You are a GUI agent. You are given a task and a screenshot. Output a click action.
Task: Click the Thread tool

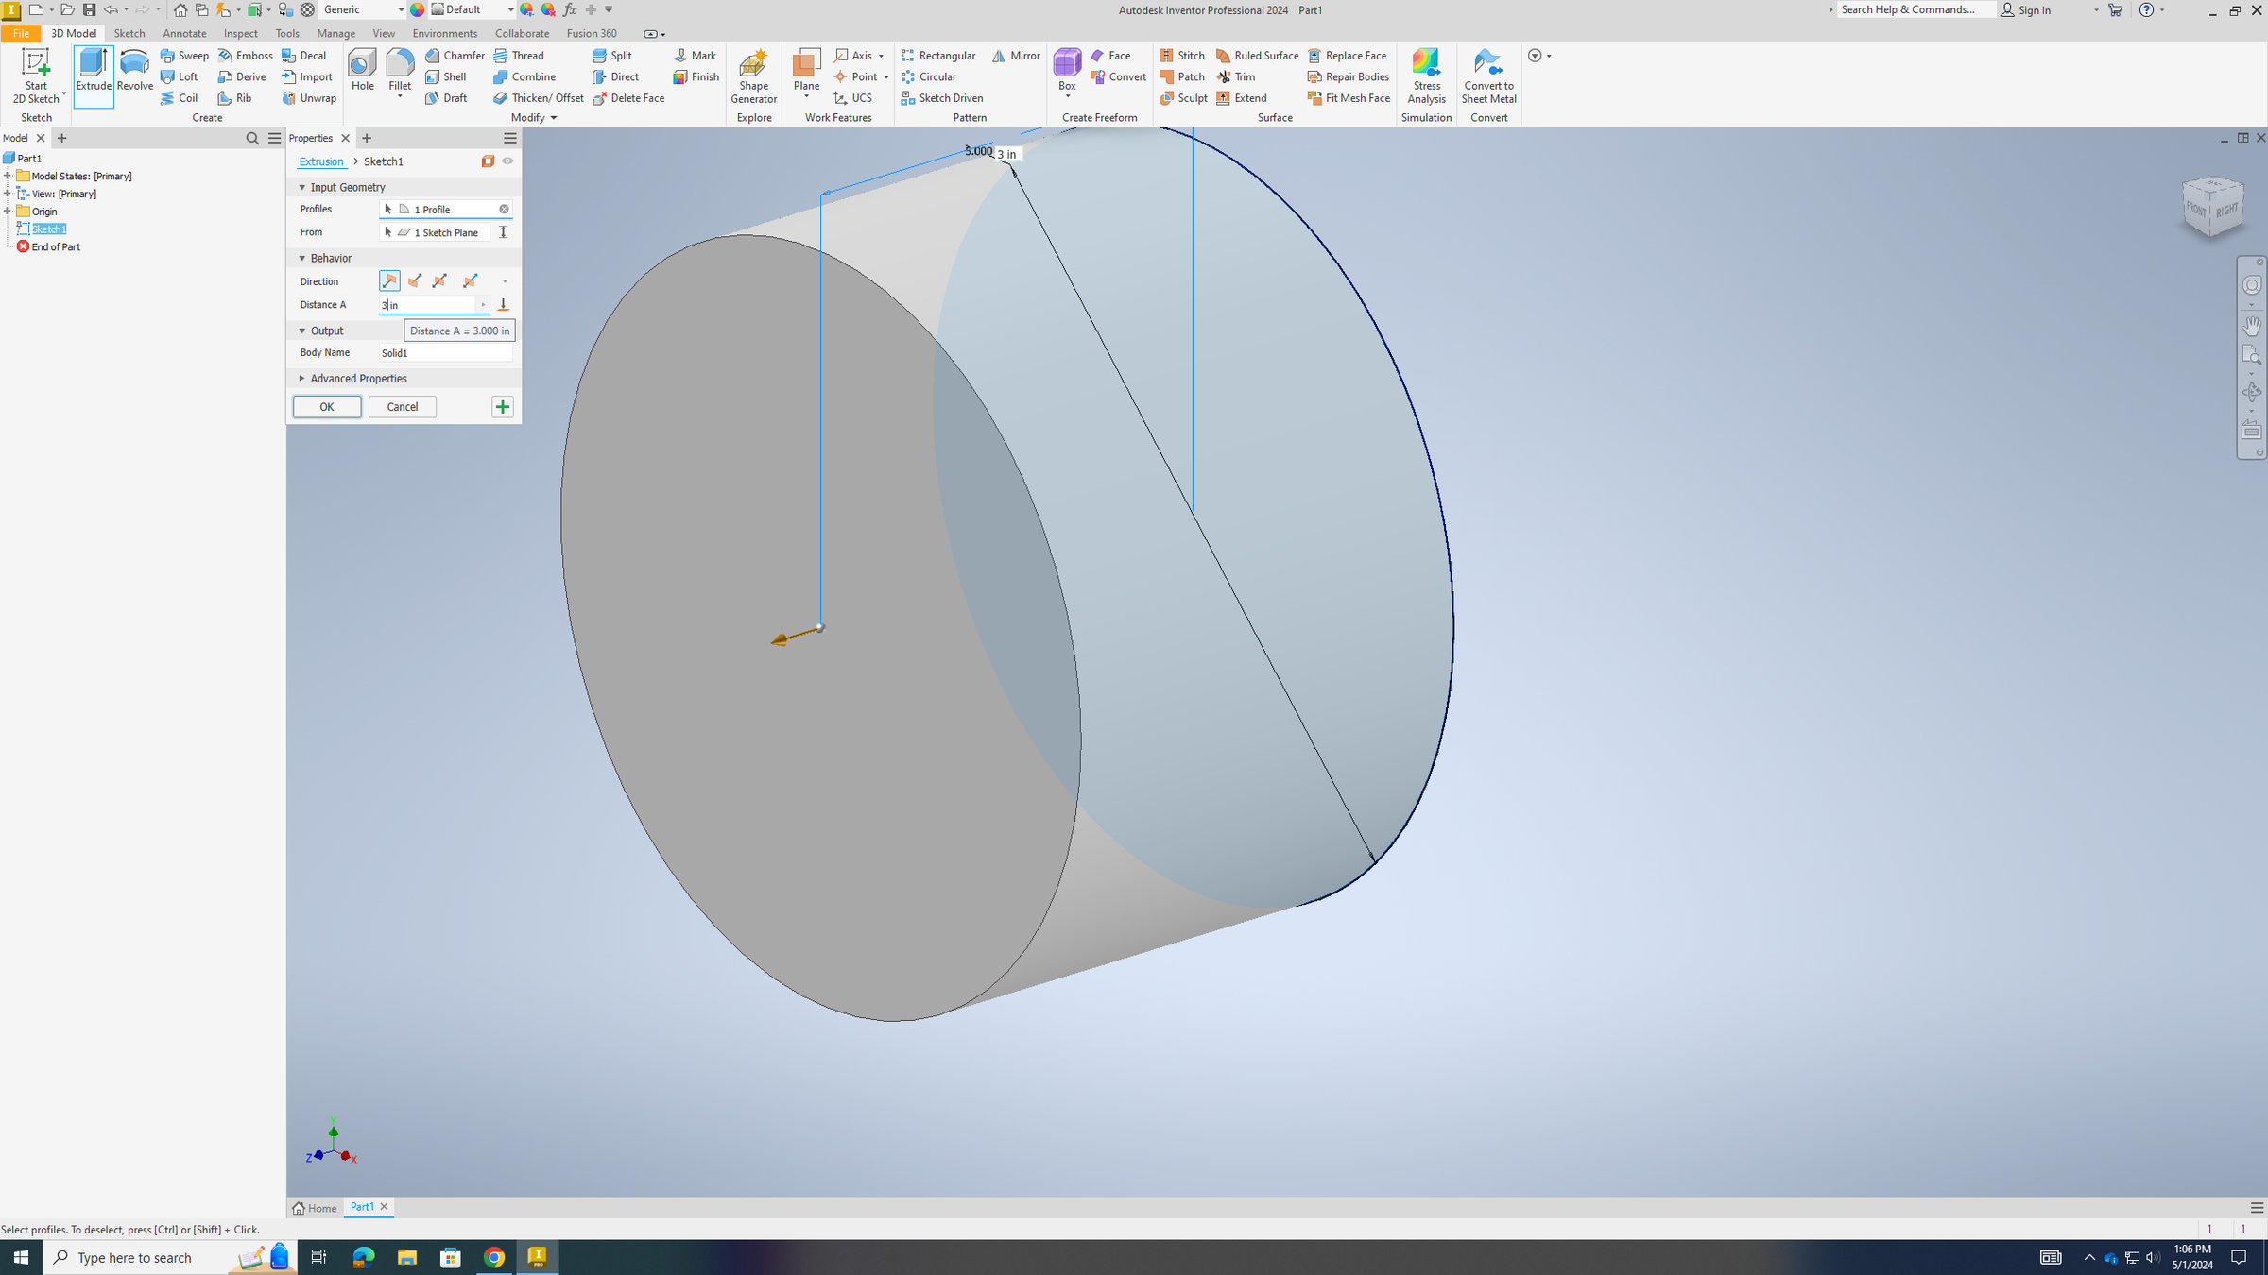click(x=519, y=56)
